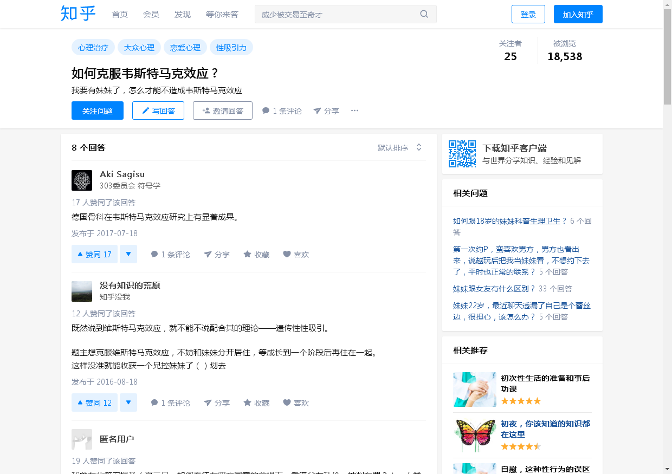Click the 发布于 2016-08-18 date link
This screenshot has height=474, width=672.
coord(105,382)
